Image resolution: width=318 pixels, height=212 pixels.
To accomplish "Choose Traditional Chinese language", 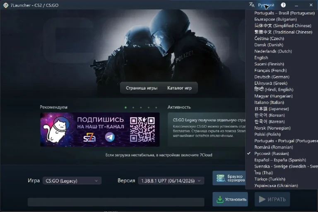I will coord(283,32).
